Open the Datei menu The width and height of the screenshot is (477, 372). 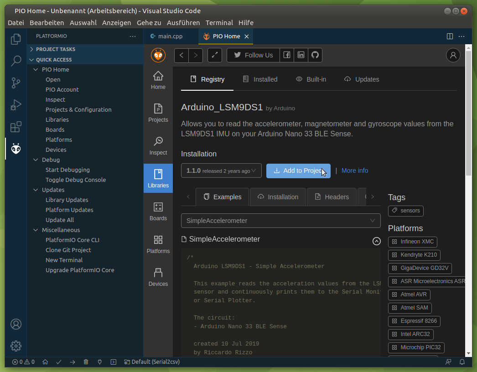point(16,23)
